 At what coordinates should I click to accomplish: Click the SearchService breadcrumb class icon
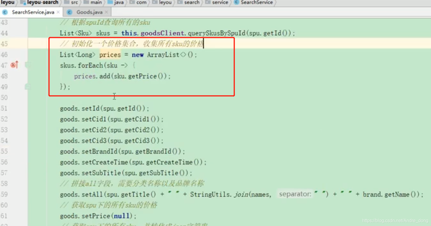tap(236, 2)
